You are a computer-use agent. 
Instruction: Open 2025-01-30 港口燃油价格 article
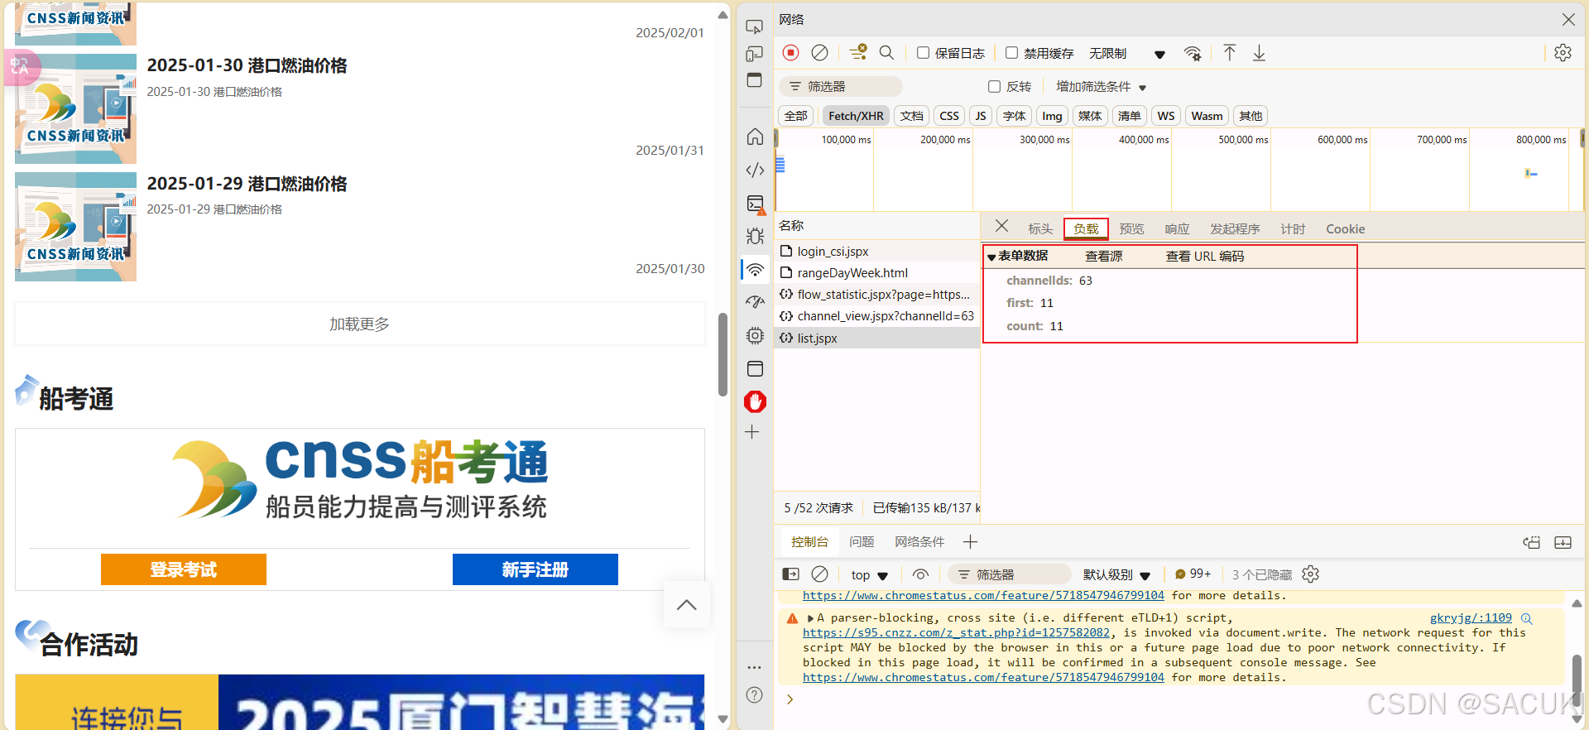(247, 65)
